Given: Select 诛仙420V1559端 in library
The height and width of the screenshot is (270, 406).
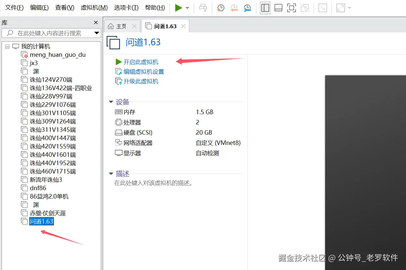Looking at the screenshot, I should (53, 147).
